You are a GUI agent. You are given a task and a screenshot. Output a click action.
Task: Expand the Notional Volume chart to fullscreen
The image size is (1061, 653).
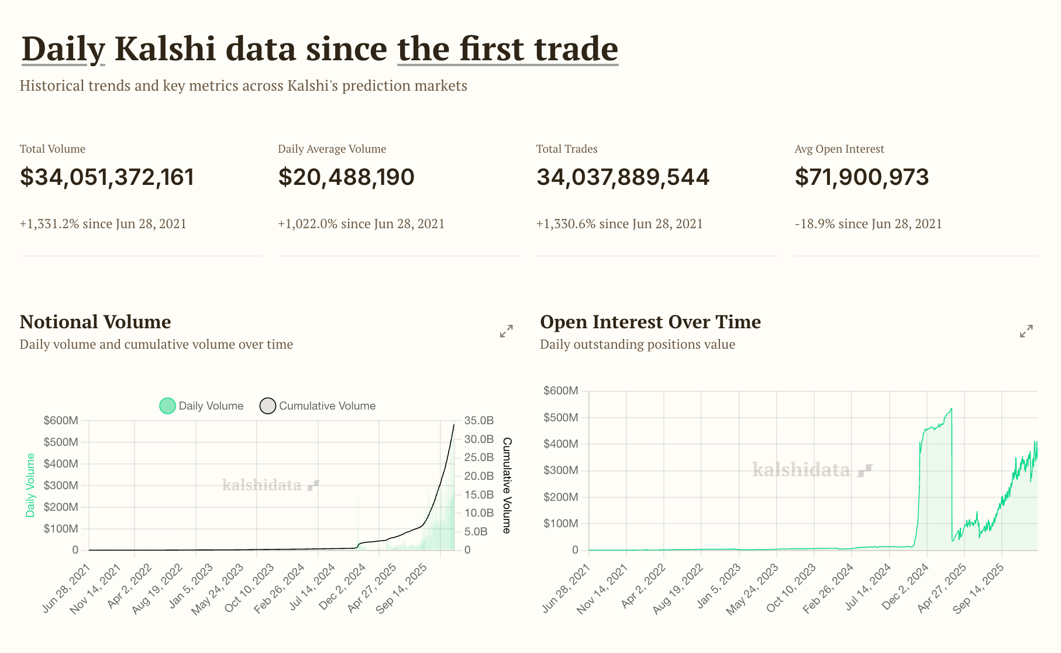(507, 332)
